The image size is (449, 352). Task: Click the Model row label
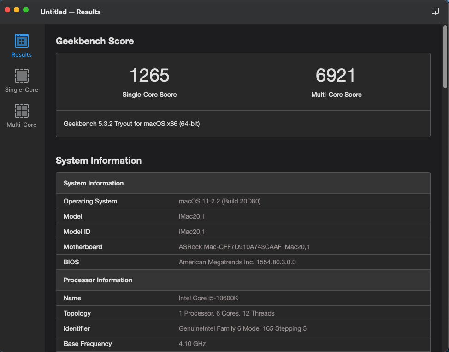coord(73,216)
